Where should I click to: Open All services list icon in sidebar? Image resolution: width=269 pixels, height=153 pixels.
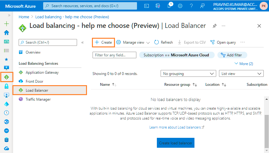pos(7,50)
